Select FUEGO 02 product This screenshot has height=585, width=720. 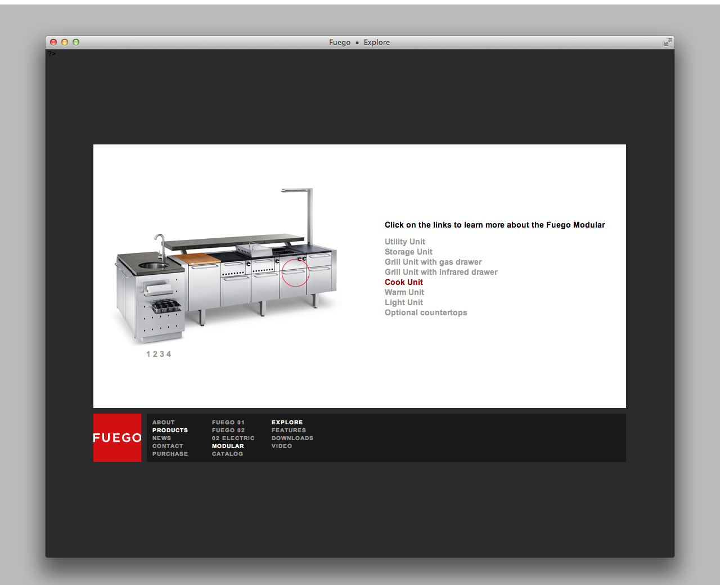pyautogui.click(x=228, y=430)
